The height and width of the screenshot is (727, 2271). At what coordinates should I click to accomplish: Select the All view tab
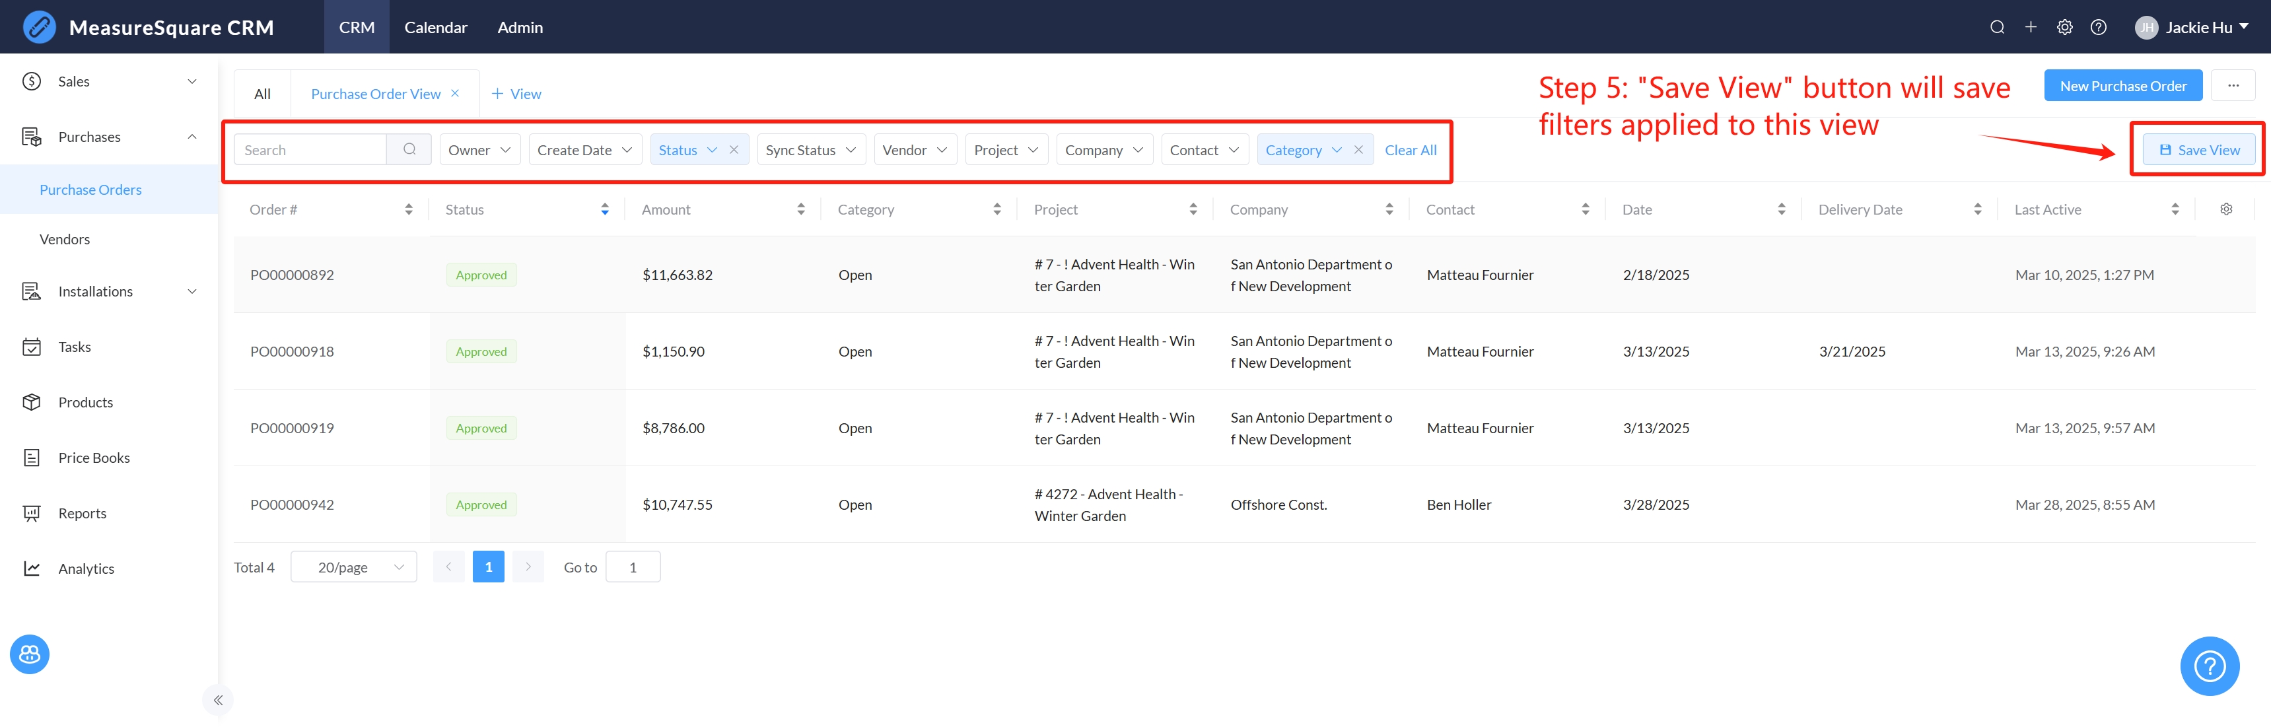(x=262, y=94)
